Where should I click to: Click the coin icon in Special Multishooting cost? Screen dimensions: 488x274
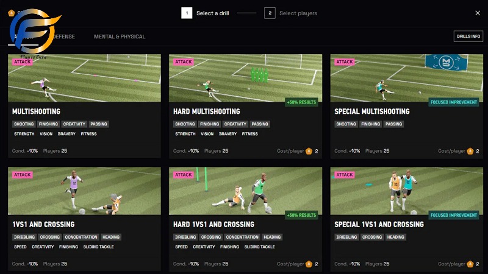[x=470, y=151]
